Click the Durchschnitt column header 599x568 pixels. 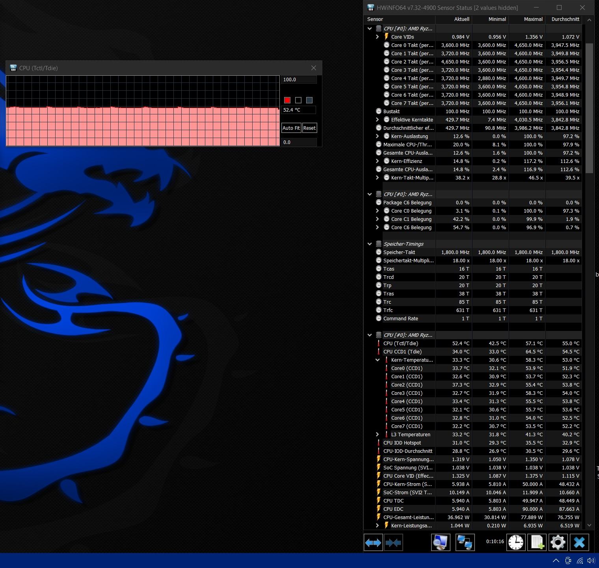click(x=564, y=19)
